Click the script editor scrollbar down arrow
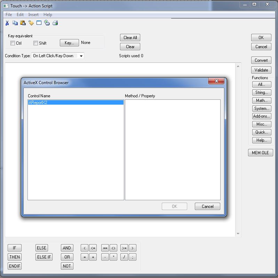This screenshot has height=278, width=278. 238,234
